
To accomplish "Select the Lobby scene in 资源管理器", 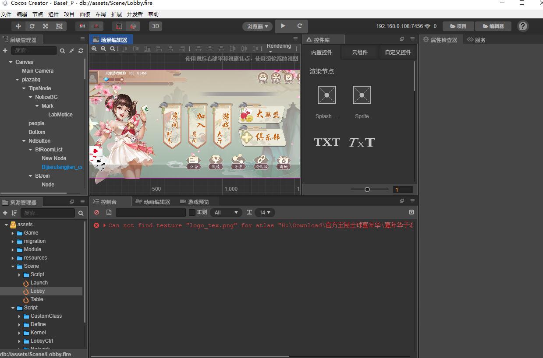I will tap(37, 291).
